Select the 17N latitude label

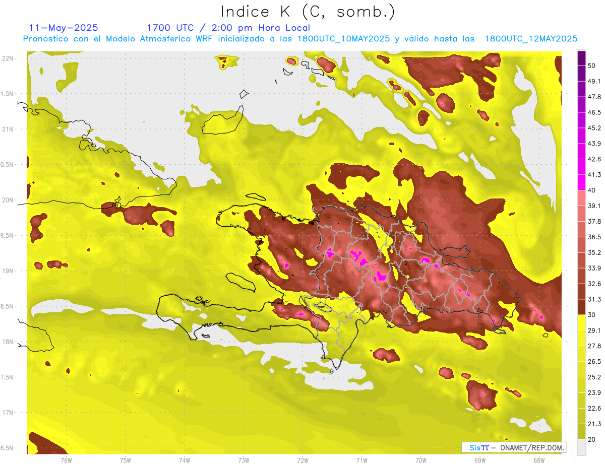coord(9,413)
